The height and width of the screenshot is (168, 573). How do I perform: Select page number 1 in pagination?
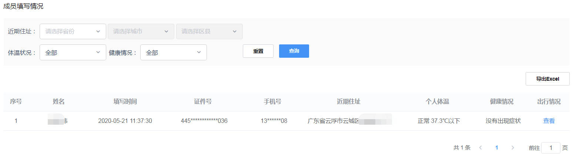point(497,148)
